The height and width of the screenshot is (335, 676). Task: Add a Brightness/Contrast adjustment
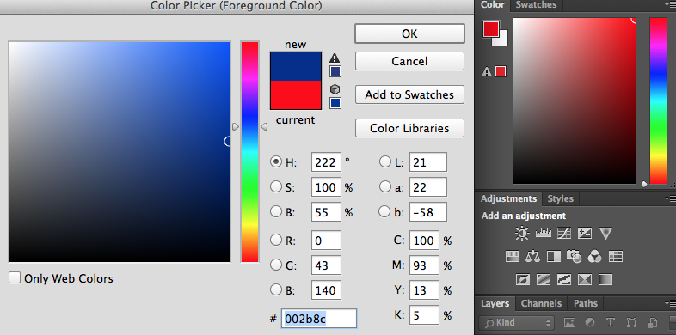coord(522,234)
